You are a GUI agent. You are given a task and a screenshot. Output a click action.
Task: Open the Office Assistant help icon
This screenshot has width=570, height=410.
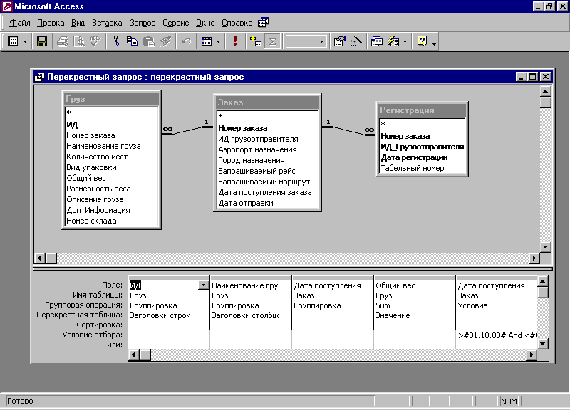422,41
